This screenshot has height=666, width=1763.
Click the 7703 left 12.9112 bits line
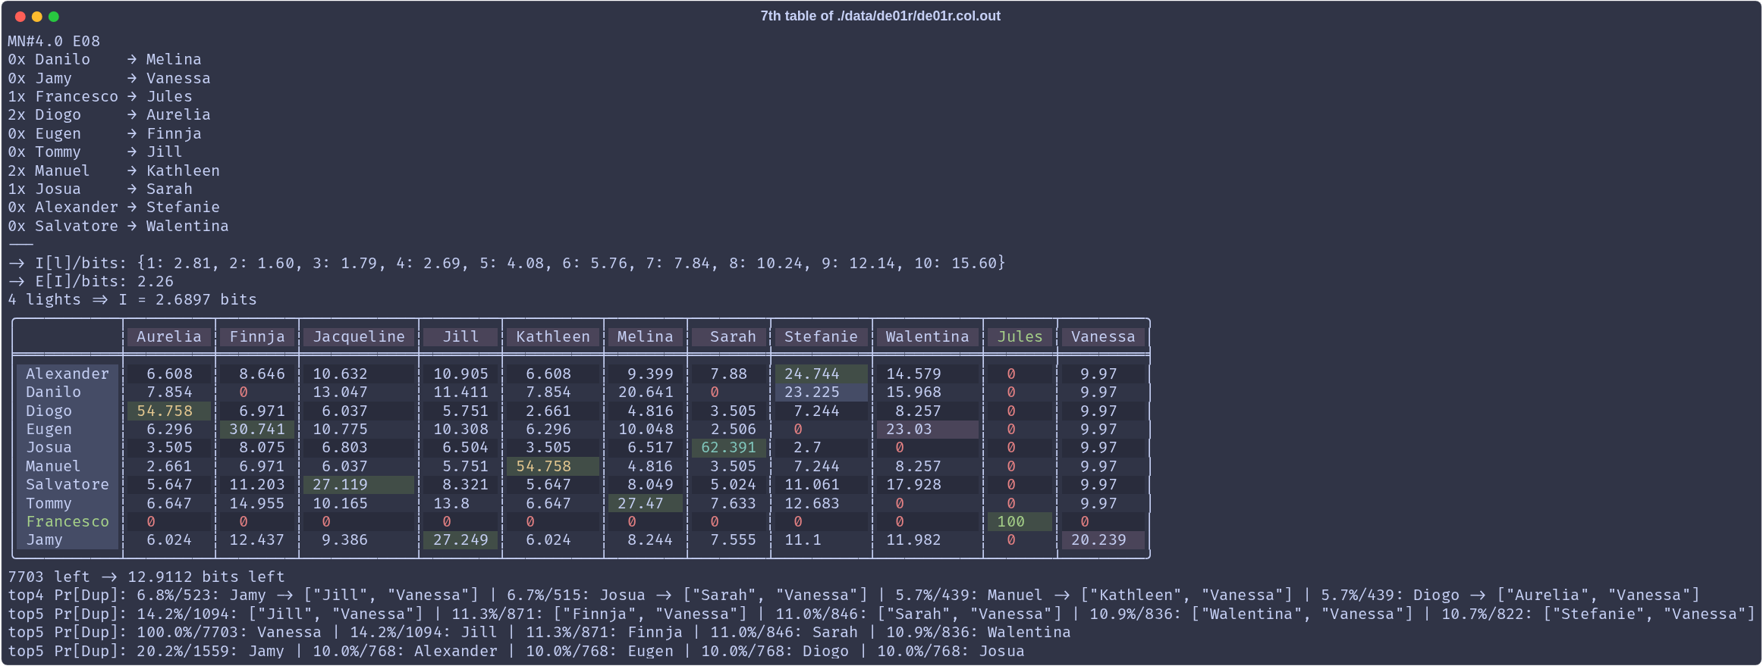[x=146, y=577]
